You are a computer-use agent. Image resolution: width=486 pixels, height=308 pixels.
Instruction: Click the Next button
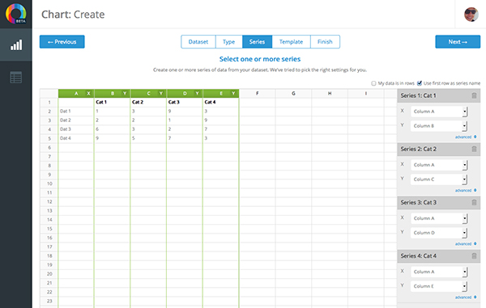(458, 42)
